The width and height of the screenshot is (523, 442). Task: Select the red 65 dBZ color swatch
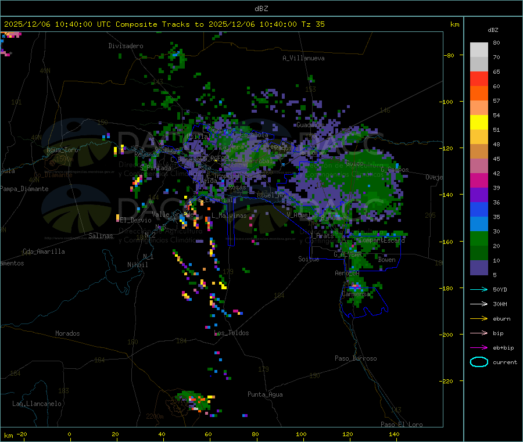[479, 78]
